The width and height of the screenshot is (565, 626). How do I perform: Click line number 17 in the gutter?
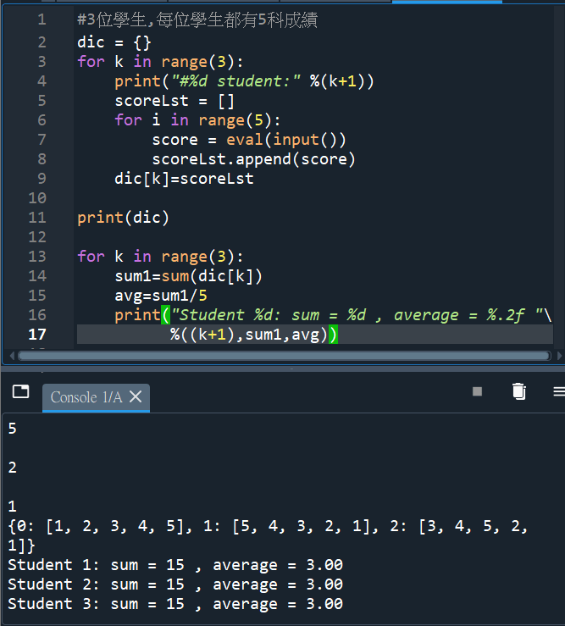[37, 335]
